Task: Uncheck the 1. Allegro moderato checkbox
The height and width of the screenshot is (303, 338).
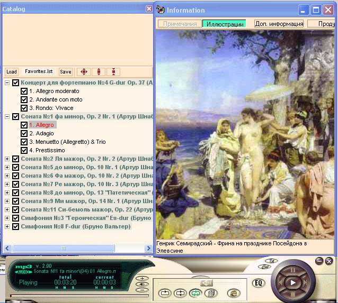Action: (24, 91)
